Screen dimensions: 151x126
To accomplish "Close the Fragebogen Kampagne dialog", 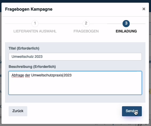I will coord(144,9).
